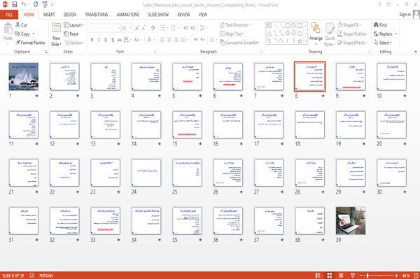This screenshot has height=279, width=420.
Task: Toggle Bold formatting
Action: click(x=92, y=40)
